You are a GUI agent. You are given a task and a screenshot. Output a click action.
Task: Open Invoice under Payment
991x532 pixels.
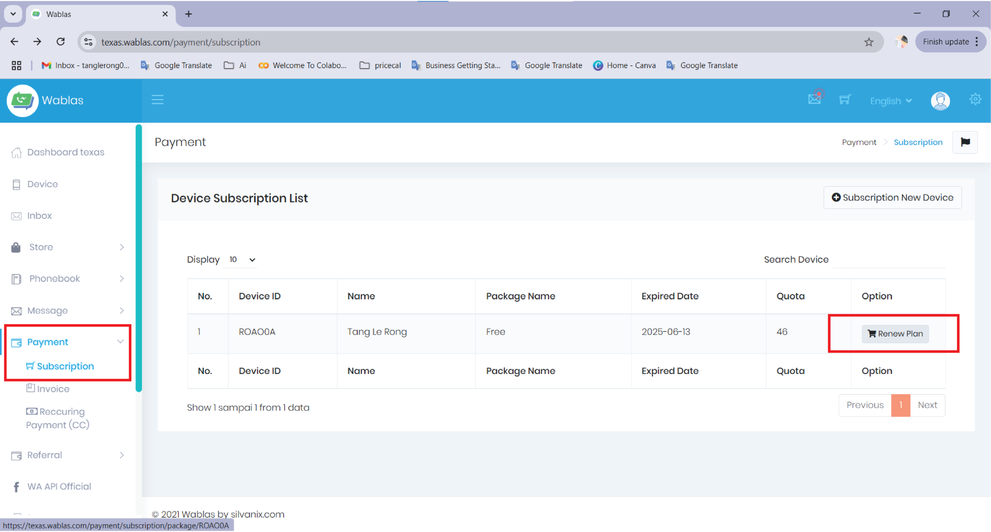click(48, 388)
